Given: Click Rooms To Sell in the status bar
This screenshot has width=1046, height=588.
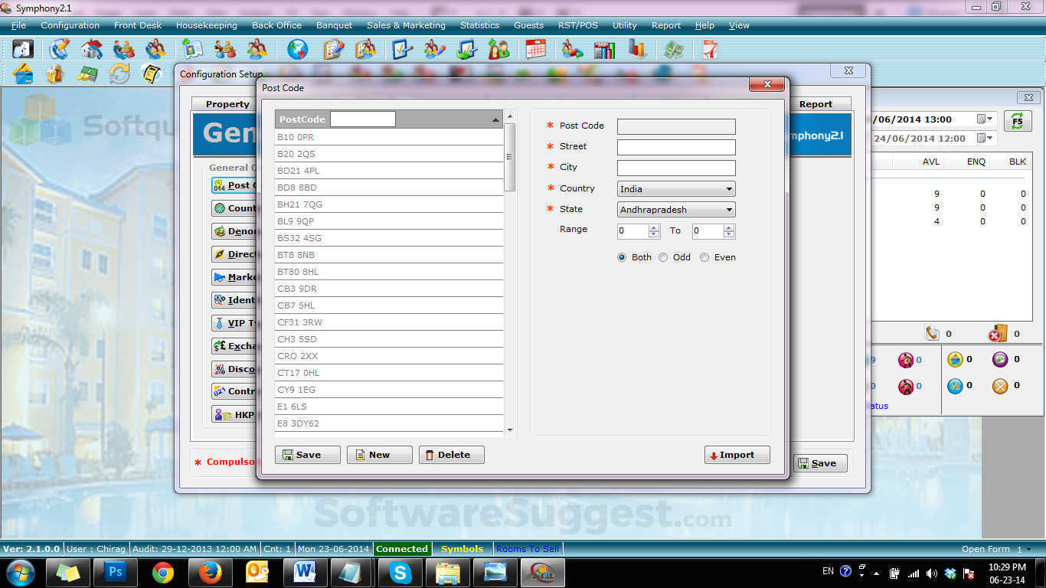Looking at the screenshot, I should pos(528,549).
